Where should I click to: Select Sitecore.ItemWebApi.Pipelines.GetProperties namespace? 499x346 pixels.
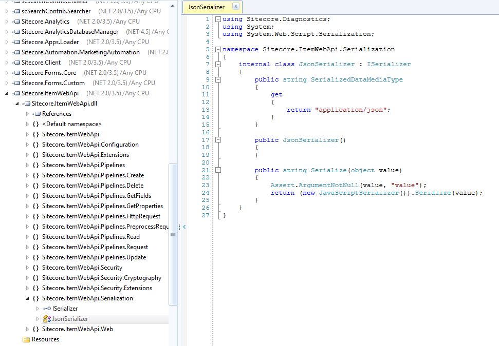point(102,206)
